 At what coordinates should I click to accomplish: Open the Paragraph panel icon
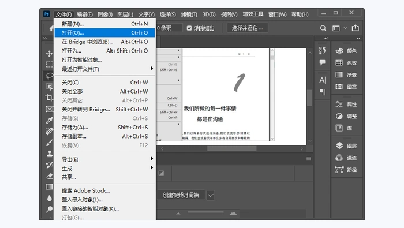[322, 92]
